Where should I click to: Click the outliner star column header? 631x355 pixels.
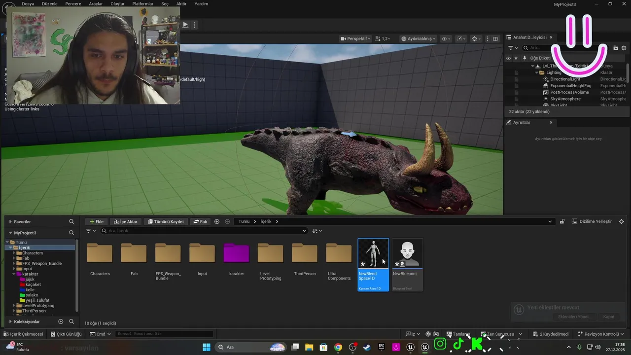[516, 58]
